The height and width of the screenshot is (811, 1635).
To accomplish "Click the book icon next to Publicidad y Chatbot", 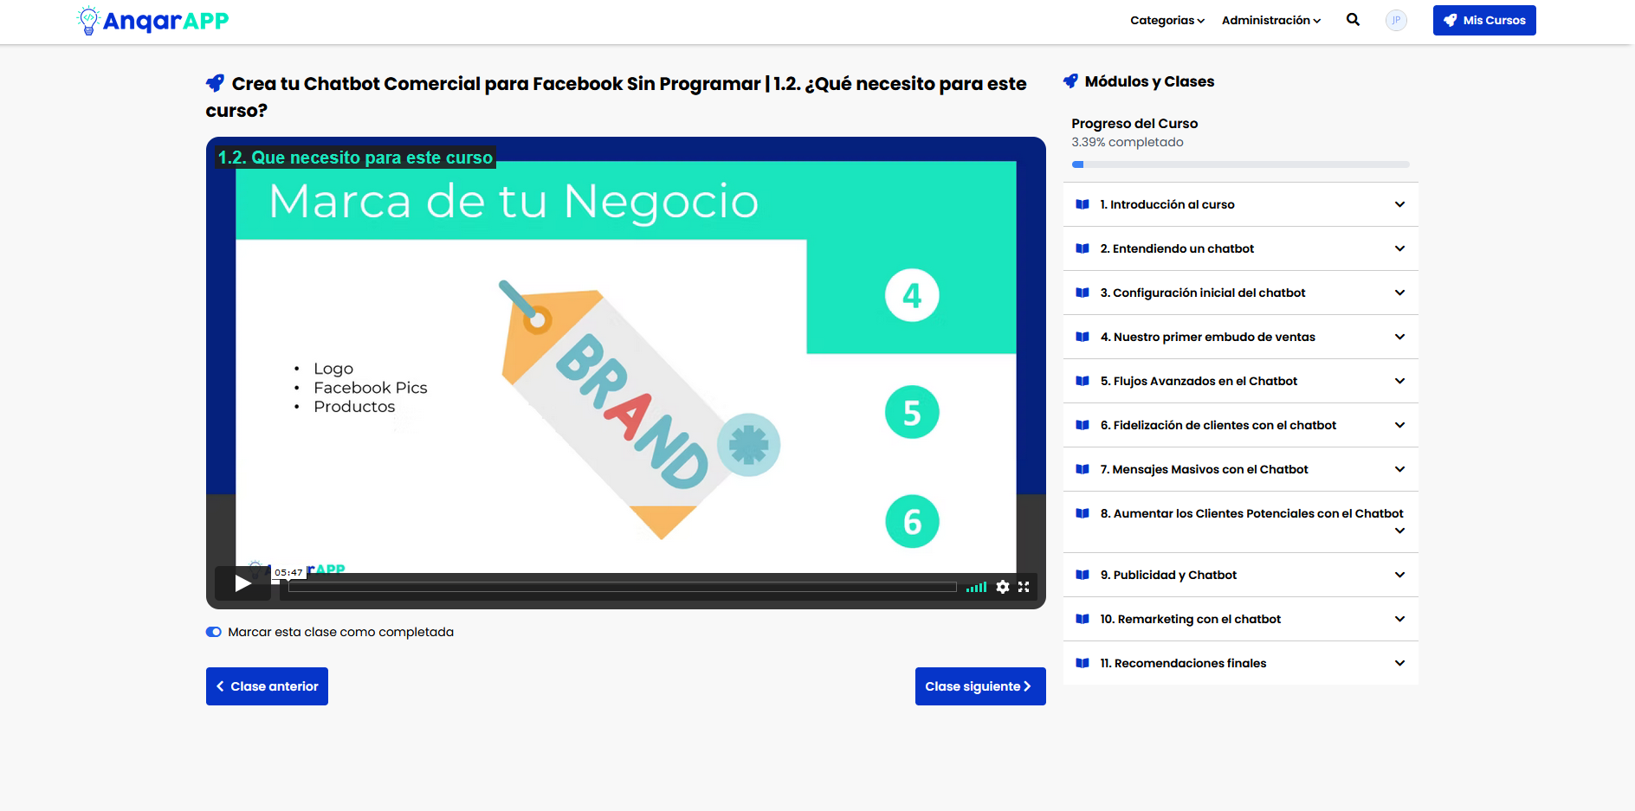I will 1082,575.
